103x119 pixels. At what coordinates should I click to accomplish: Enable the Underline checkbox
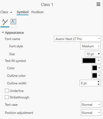tap(7, 91)
